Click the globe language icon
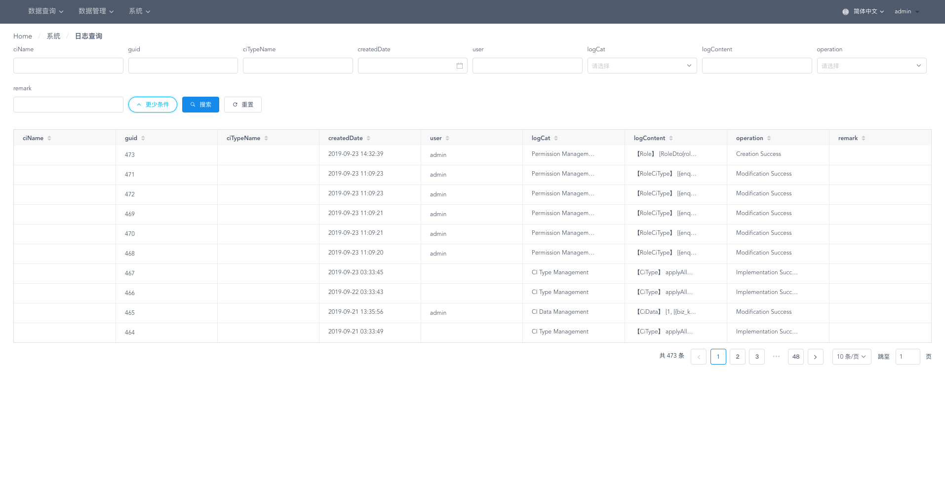The width and height of the screenshot is (945, 480). click(846, 12)
